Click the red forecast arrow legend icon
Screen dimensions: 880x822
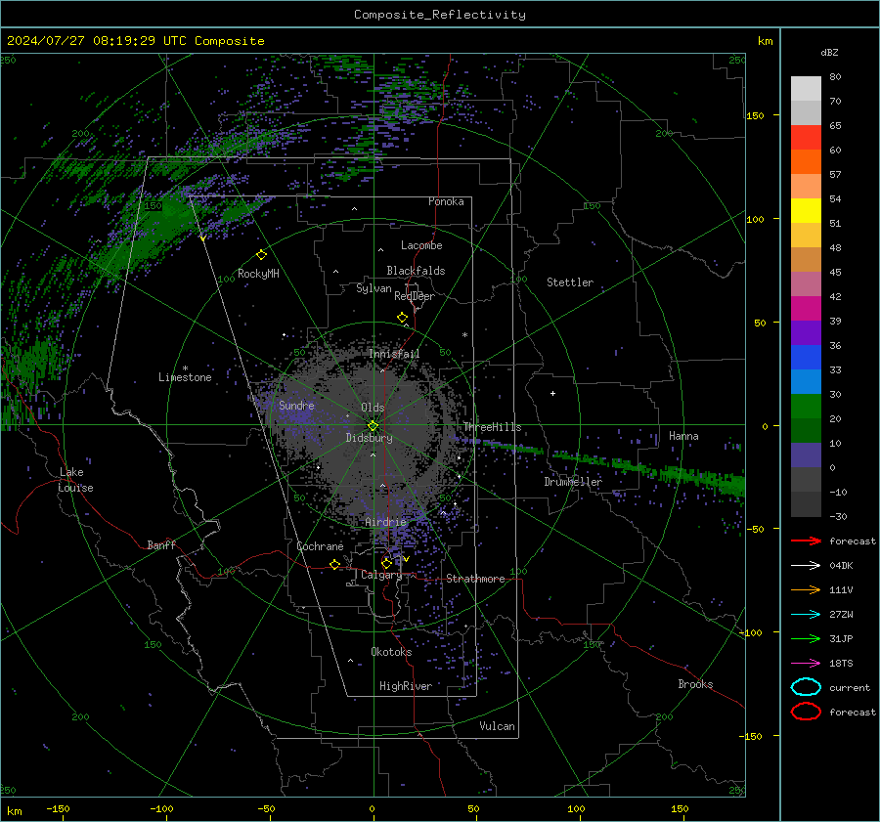point(806,541)
